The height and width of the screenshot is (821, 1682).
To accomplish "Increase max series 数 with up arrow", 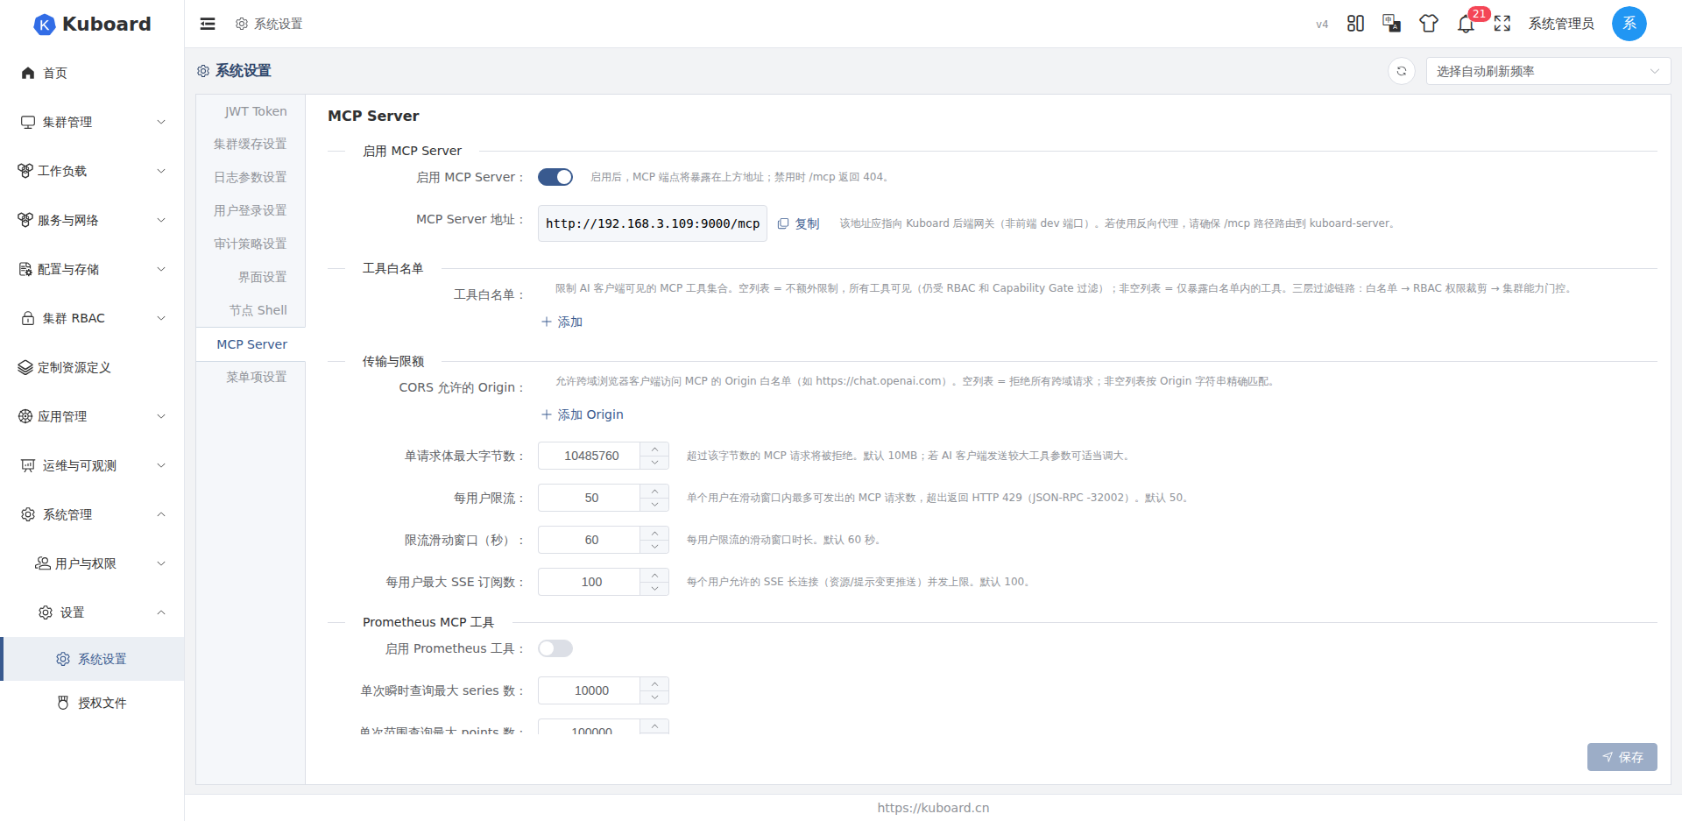I will point(654,684).
